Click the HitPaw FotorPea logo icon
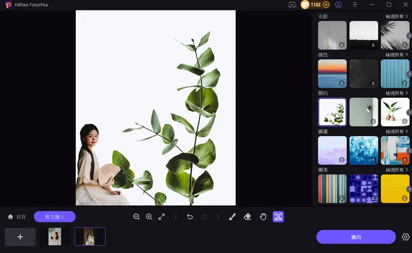The image size is (412, 253). (8, 4)
